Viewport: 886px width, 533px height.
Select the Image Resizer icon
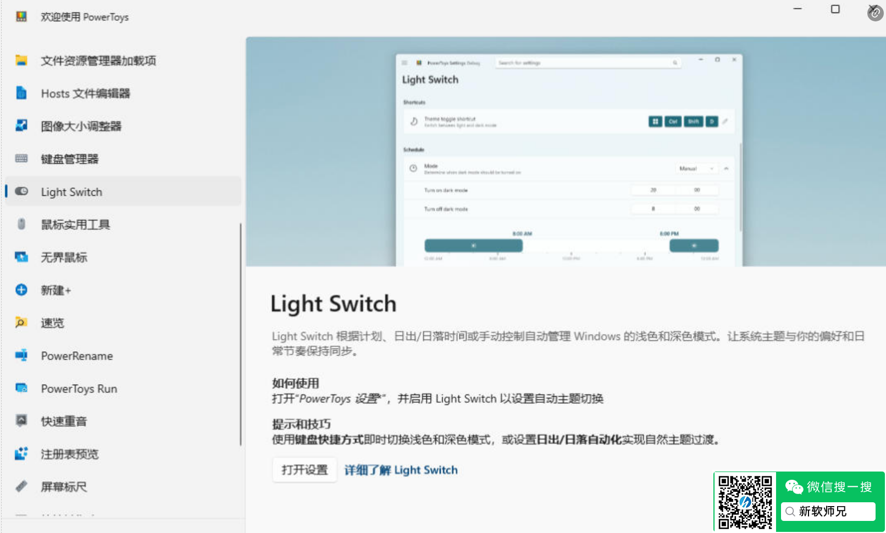click(21, 126)
